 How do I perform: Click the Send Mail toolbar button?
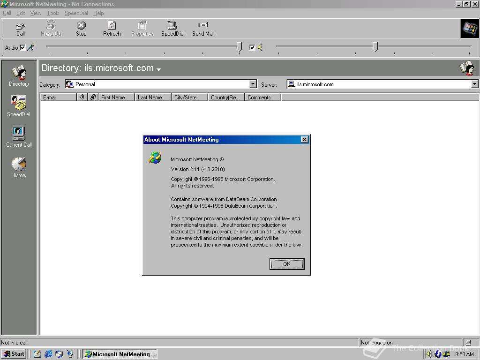tap(203, 29)
